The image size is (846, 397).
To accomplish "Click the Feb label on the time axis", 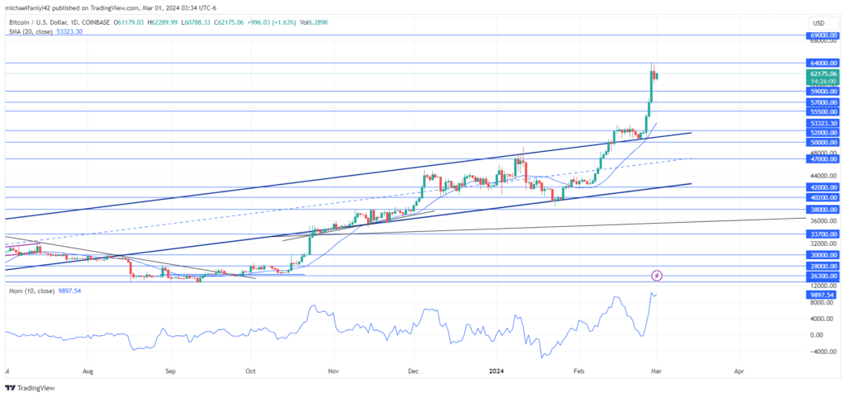I will click(578, 371).
